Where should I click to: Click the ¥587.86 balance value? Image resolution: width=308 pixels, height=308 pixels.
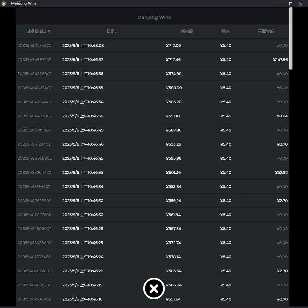[174, 130]
